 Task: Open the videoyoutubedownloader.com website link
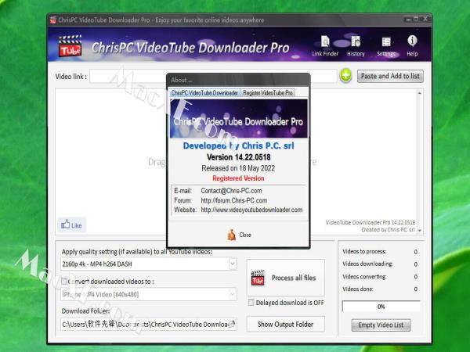click(251, 210)
